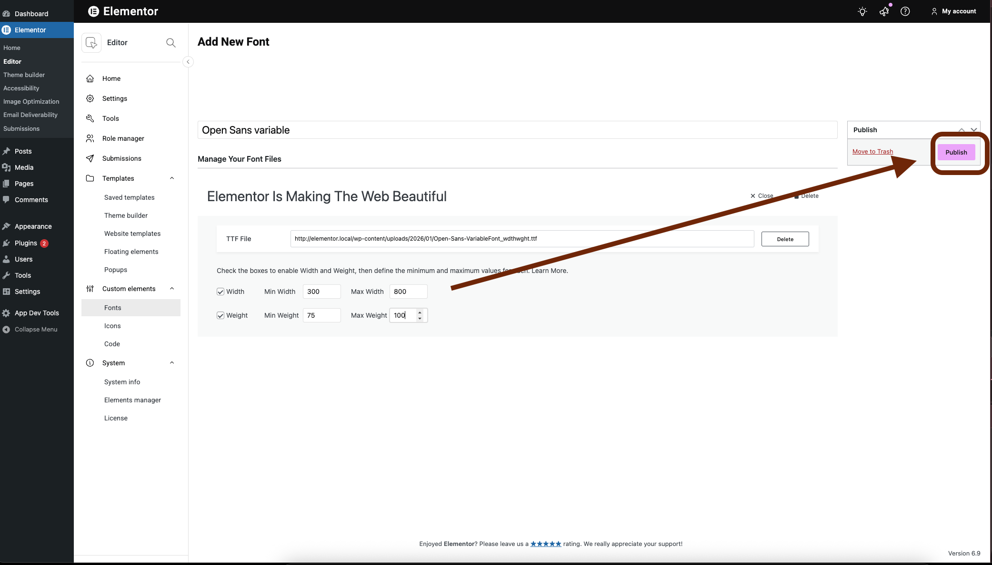Open Theme builder in WordPress menu
Image resolution: width=992 pixels, height=565 pixels.
(24, 75)
